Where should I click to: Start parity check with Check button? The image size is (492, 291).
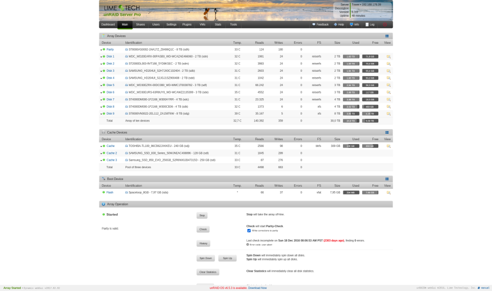[203, 229]
